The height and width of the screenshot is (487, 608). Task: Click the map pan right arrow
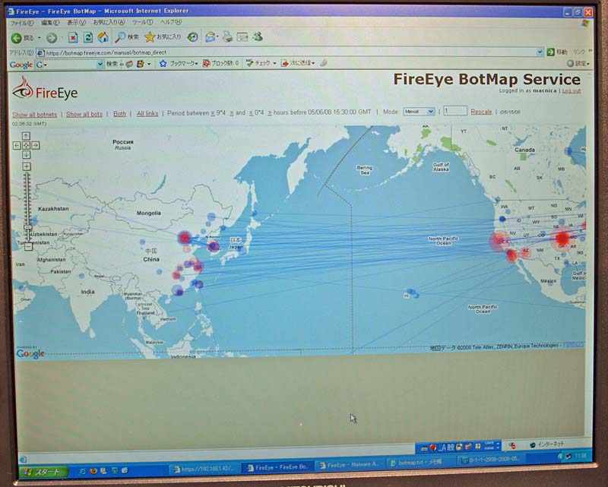tap(35, 145)
